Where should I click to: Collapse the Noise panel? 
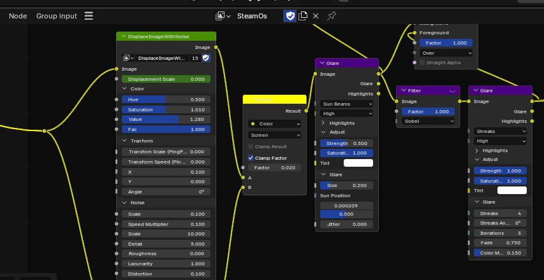(124, 203)
